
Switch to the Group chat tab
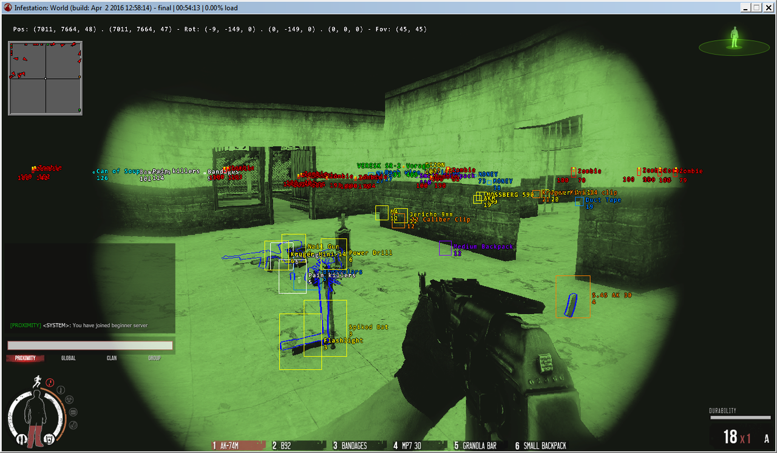[155, 358]
